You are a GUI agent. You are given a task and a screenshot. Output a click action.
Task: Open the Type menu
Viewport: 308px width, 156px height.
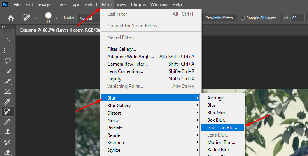(x=75, y=5)
